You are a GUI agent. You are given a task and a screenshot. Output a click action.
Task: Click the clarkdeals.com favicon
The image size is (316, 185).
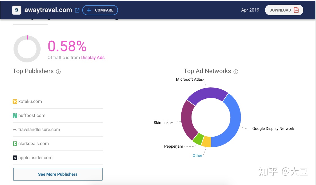tap(15, 144)
